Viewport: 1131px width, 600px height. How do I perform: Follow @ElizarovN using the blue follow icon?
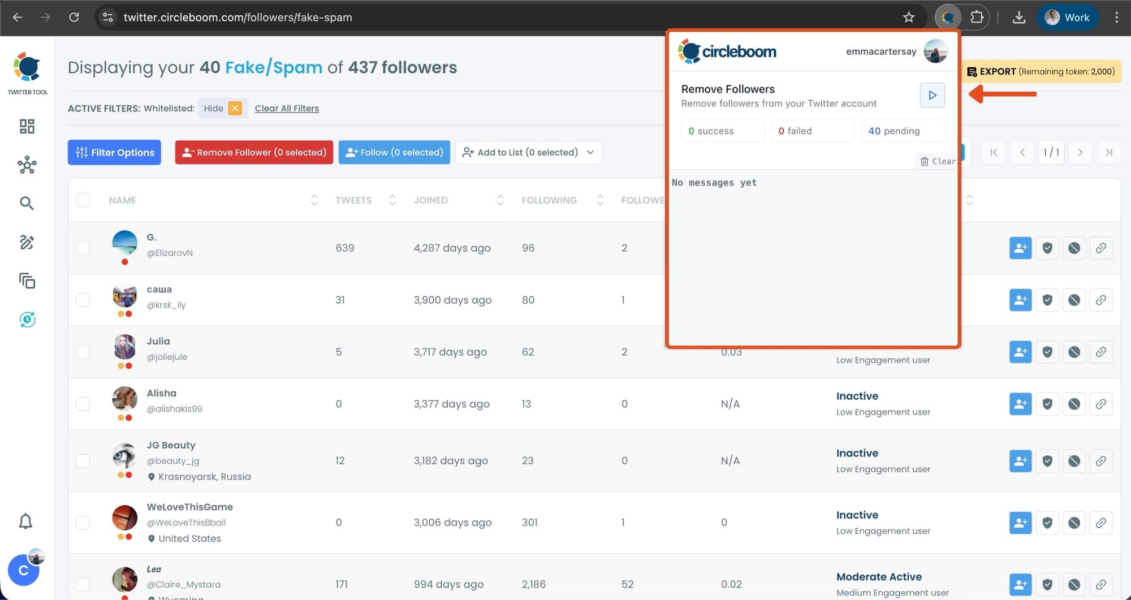(1020, 248)
